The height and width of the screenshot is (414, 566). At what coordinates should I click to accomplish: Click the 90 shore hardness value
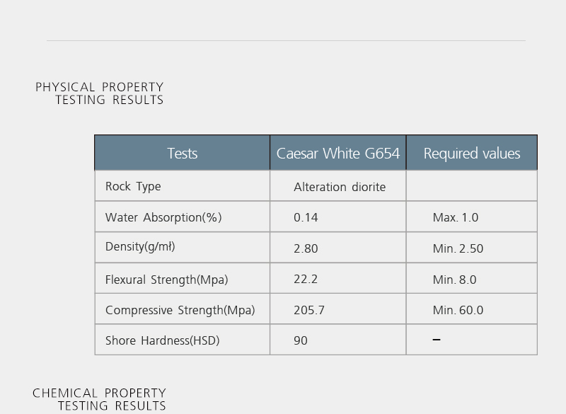point(301,340)
